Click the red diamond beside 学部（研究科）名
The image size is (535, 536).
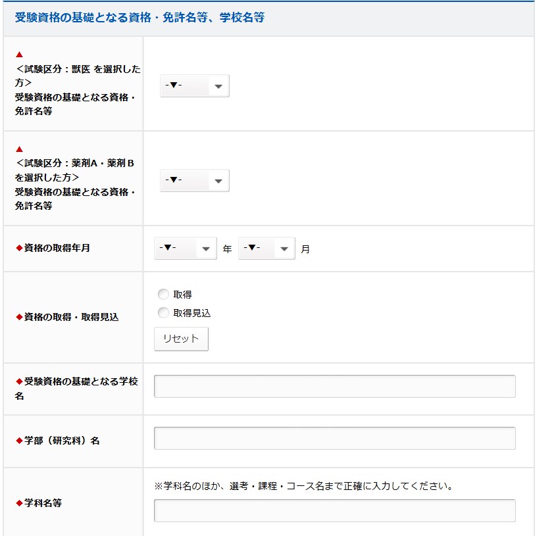pos(19,441)
